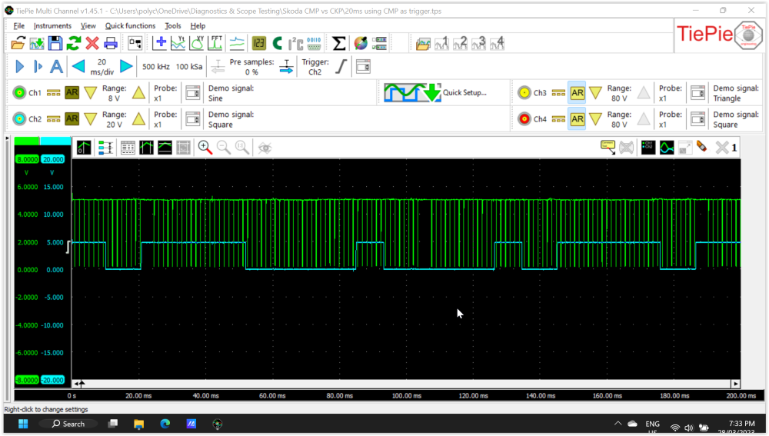Open the 500 kHz sample frequency selector
The image size is (769, 436).
pyautogui.click(x=156, y=67)
